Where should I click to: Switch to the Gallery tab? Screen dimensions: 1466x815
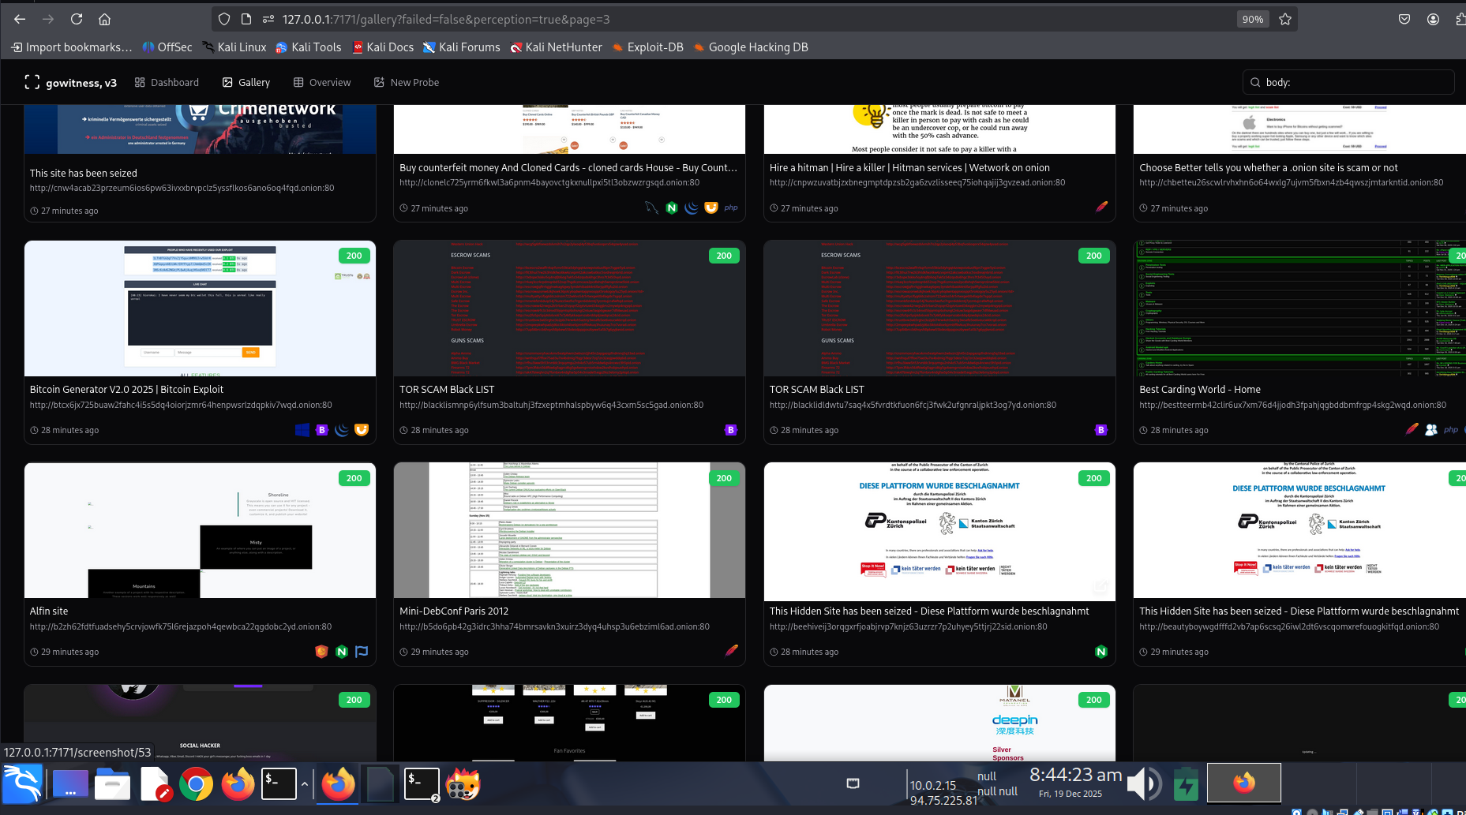(x=246, y=82)
